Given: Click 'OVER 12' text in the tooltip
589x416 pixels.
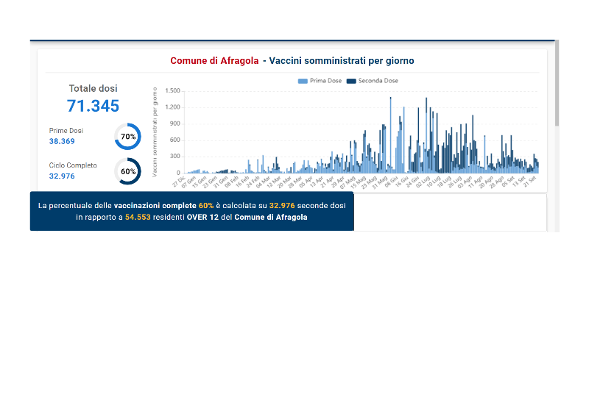Looking at the screenshot, I should click(x=202, y=218).
